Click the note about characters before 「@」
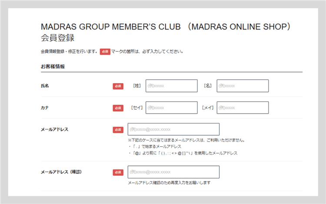 pos(183,153)
